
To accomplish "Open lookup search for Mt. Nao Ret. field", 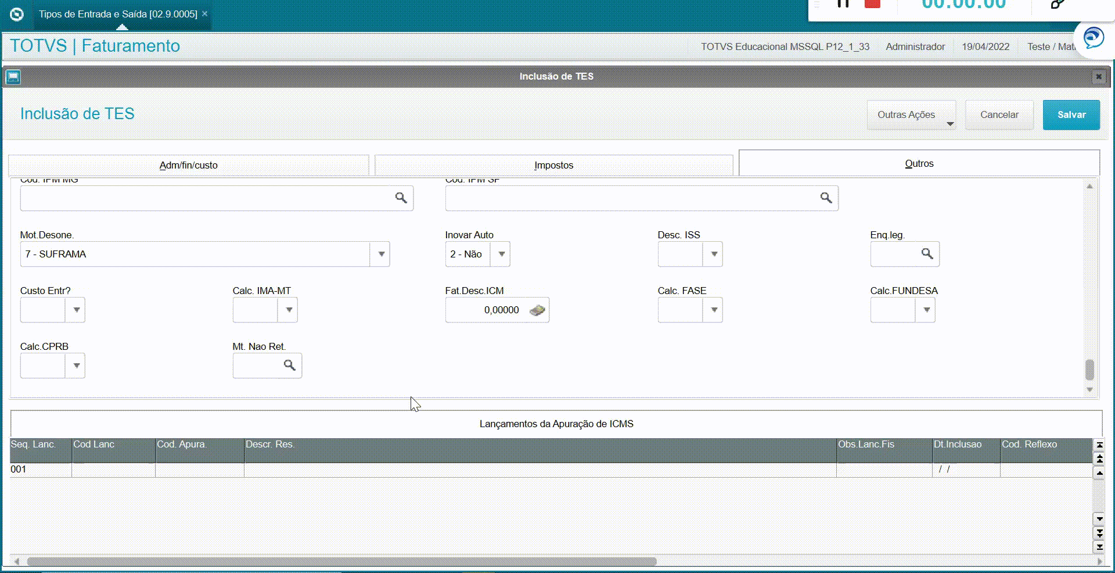I will pyautogui.click(x=289, y=366).
